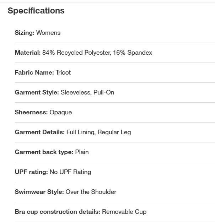This screenshot has height=222, width=215.
Task: Select the Garment back type label
Action: click(x=44, y=152)
